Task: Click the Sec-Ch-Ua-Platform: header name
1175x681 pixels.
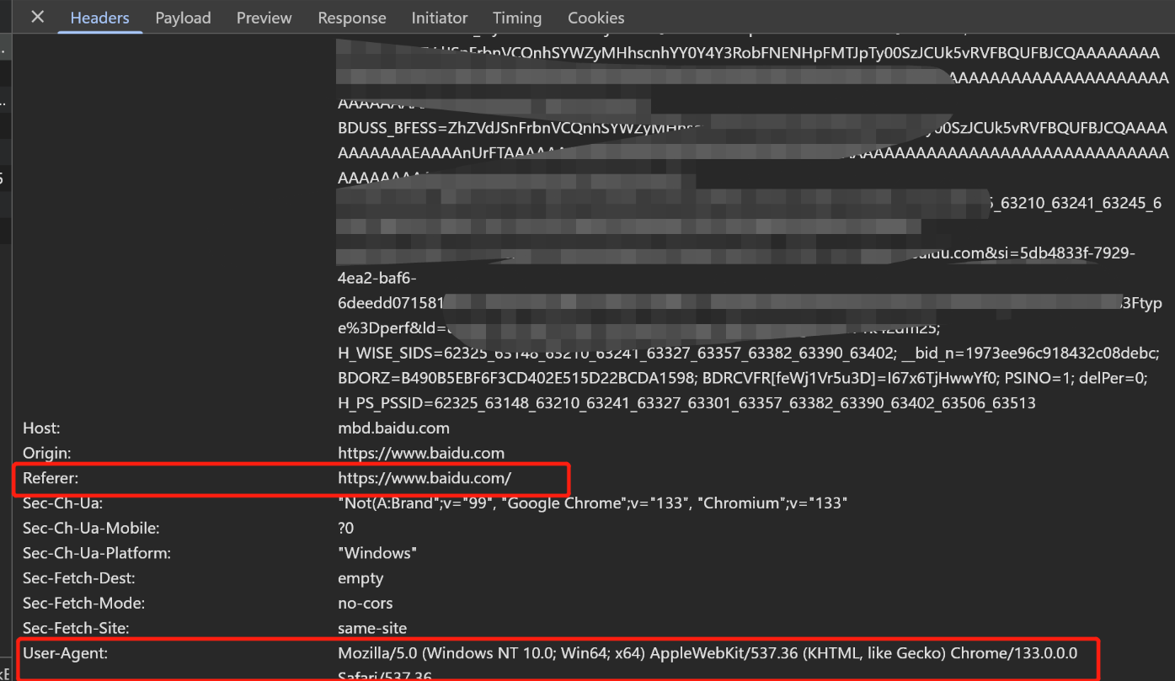Action: point(97,553)
